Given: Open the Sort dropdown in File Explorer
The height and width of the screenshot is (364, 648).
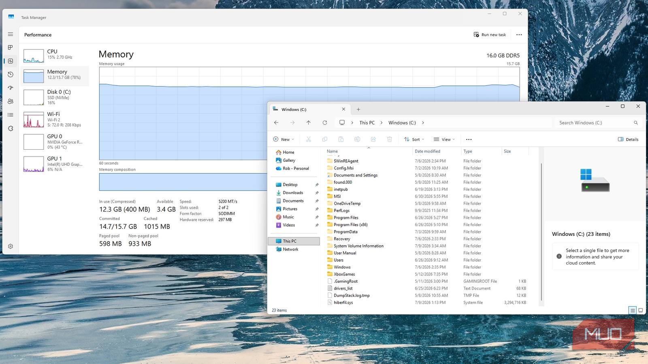Looking at the screenshot, I should (x=414, y=139).
